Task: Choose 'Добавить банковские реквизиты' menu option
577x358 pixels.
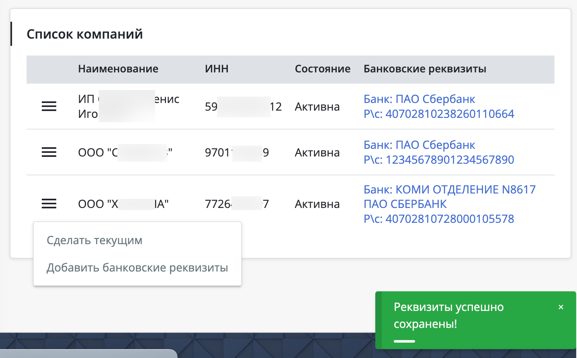Action: tap(137, 268)
